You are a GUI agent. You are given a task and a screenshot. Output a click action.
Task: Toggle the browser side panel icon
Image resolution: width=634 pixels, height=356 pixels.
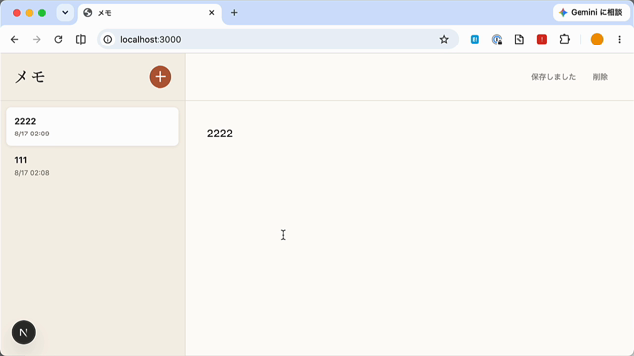(x=81, y=40)
